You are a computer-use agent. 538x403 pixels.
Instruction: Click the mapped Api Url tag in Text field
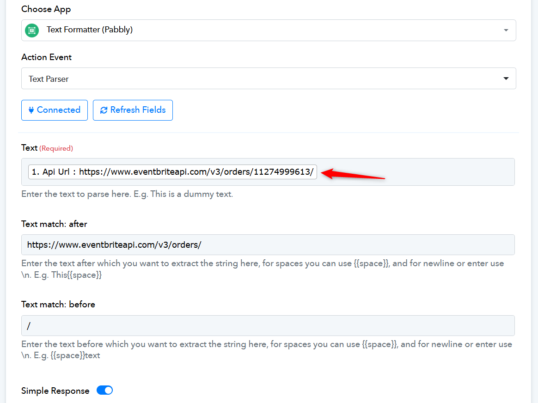(x=172, y=172)
